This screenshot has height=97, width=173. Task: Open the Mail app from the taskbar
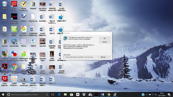90,95
